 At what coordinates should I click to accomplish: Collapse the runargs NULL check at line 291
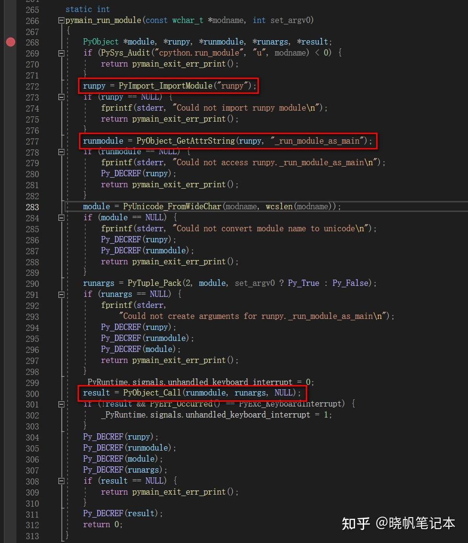[x=61, y=294]
